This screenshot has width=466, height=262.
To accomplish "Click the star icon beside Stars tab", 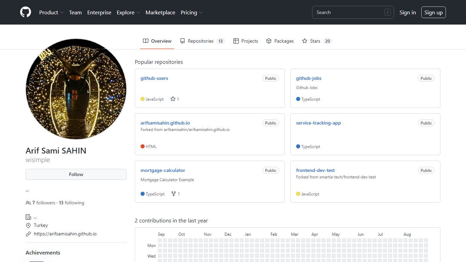I will (305, 41).
